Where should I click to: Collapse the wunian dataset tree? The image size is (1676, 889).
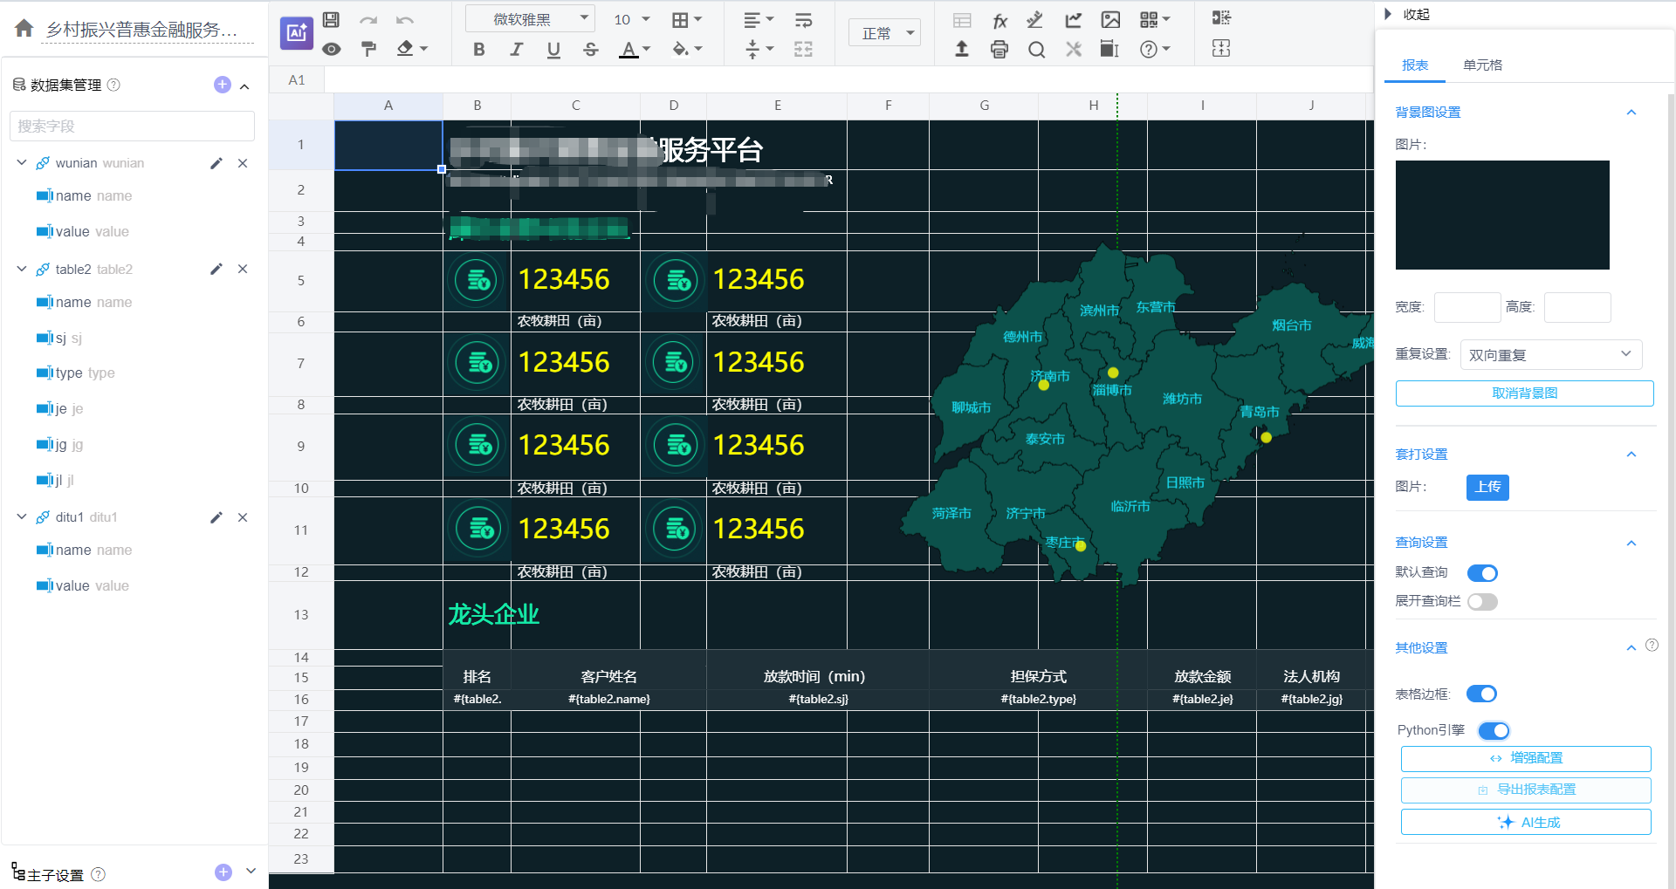21,163
